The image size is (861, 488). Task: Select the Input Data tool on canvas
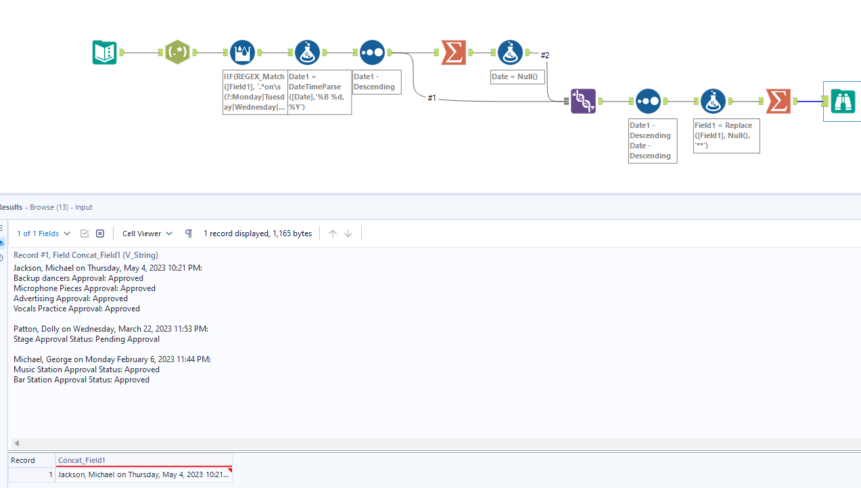[x=104, y=52]
